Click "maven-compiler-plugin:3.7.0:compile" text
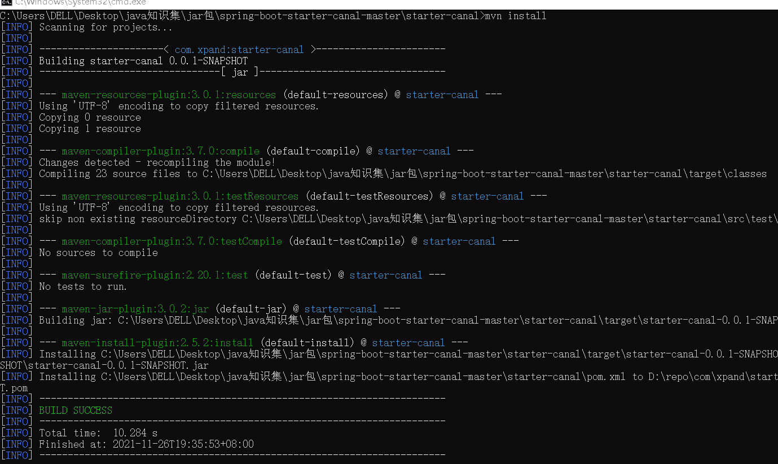The width and height of the screenshot is (778, 464). click(x=160, y=151)
